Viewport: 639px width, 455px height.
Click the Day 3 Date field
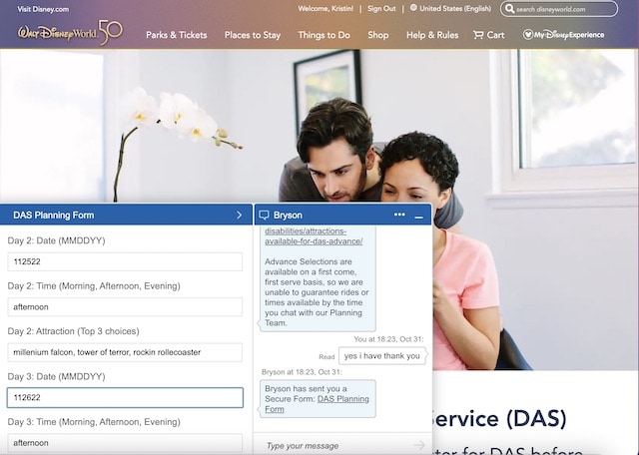pos(125,397)
